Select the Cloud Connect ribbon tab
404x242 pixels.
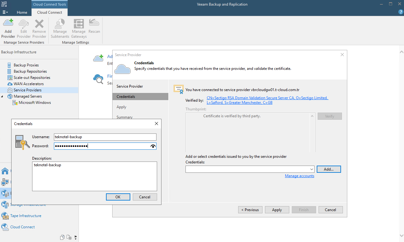pyautogui.click(x=50, y=12)
